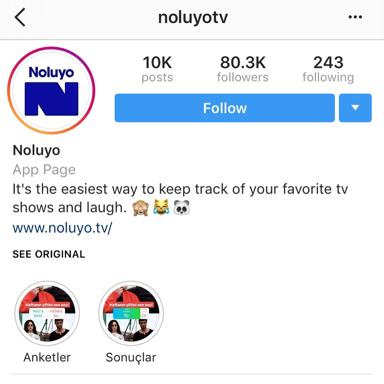Tap the back arrow icon

coord(20,17)
